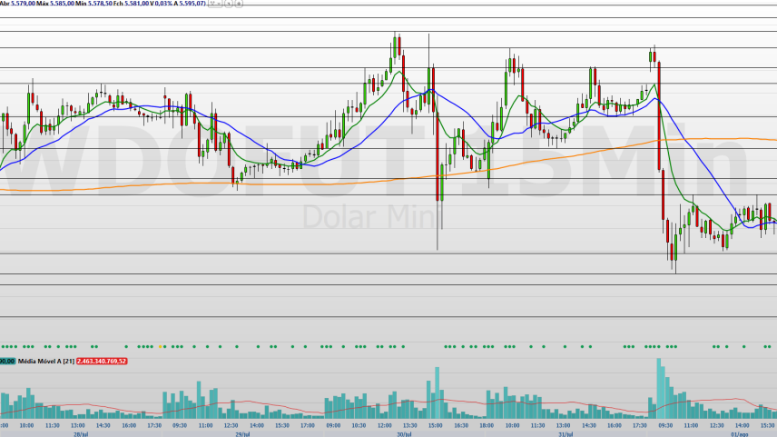777x437 pixels.
Task: Click the Máx 5.585,00 price readout
Action: point(55,4)
